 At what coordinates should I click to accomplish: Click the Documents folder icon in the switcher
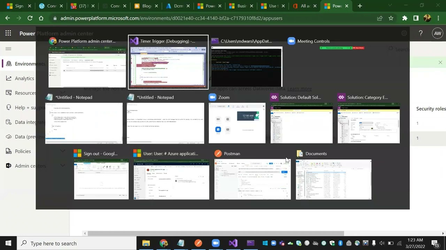300,153
